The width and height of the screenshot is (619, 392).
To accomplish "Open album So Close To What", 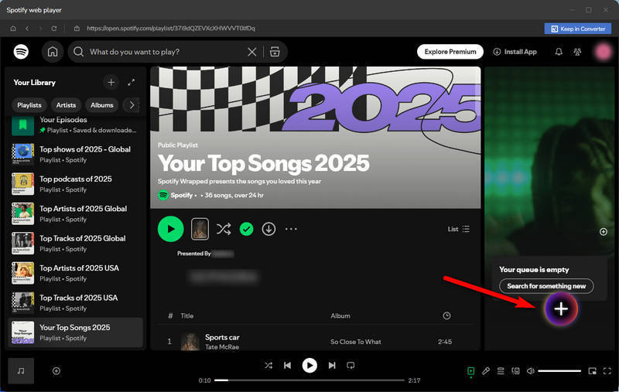I will coord(356,342).
